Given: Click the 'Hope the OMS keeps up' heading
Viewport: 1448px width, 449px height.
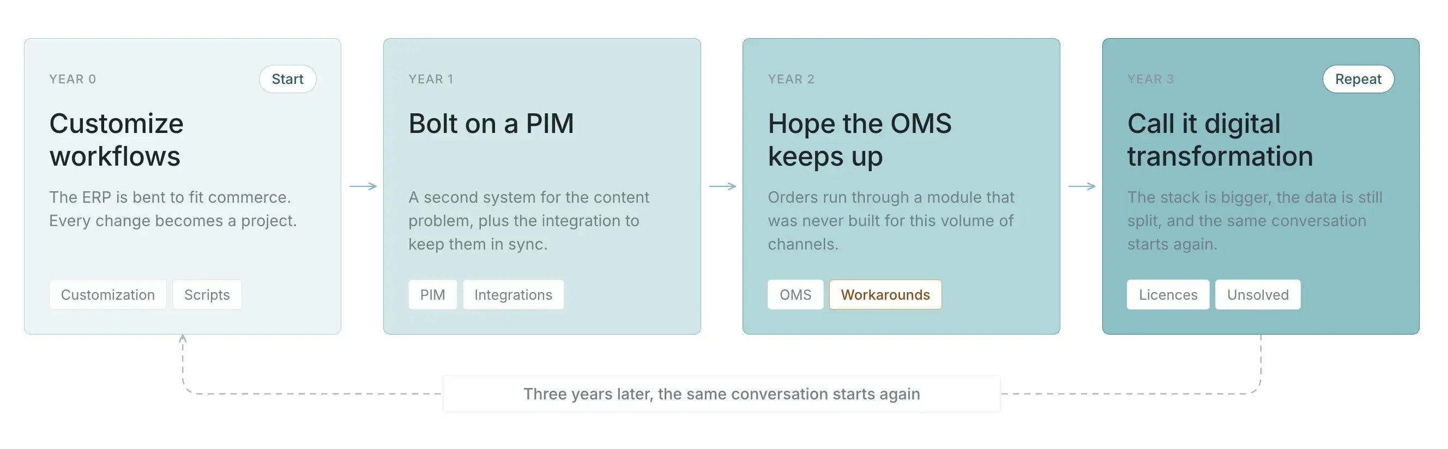Looking at the screenshot, I should point(860,139).
